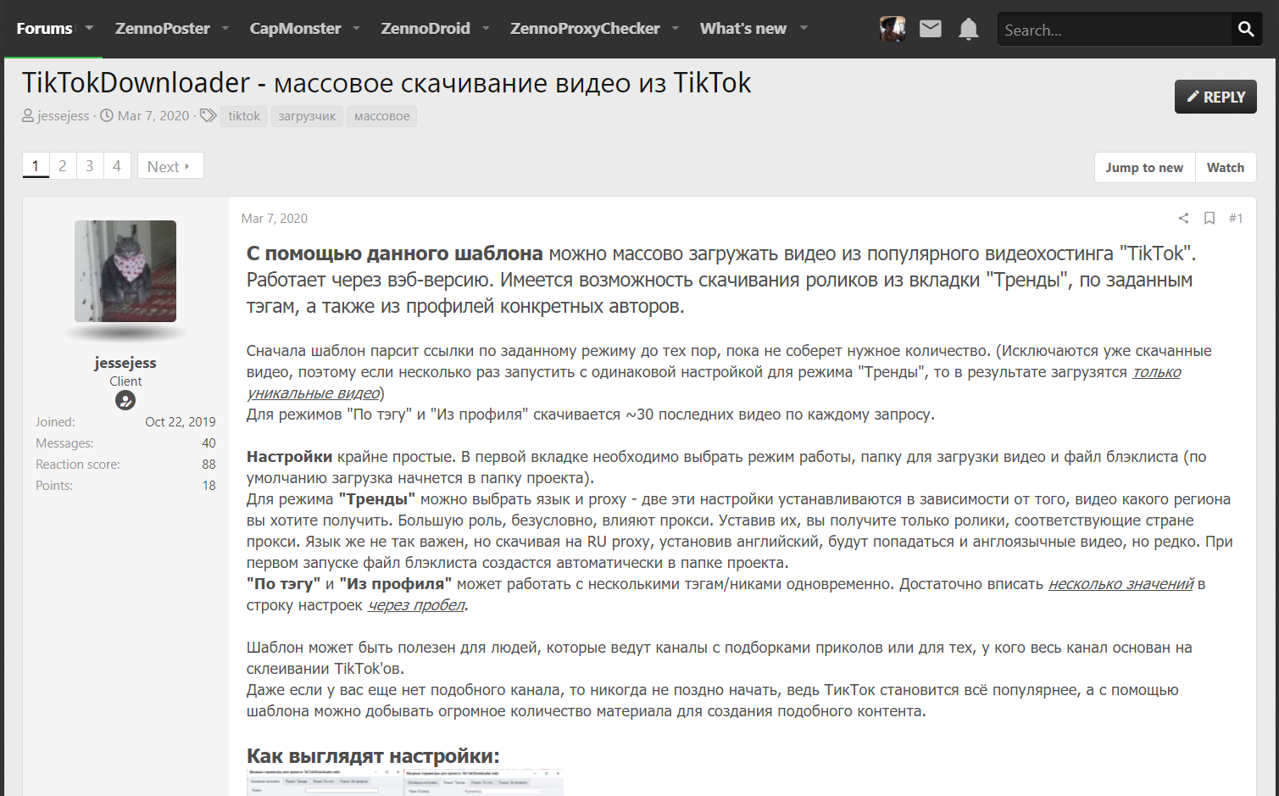Click the Reply button
Viewport: 1279px width, 796px height.
[1215, 97]
